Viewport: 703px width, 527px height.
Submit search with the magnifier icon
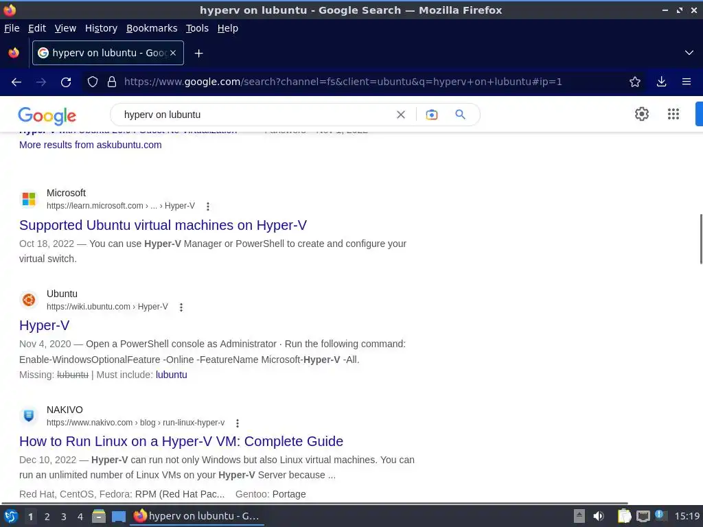pos(461,115)
